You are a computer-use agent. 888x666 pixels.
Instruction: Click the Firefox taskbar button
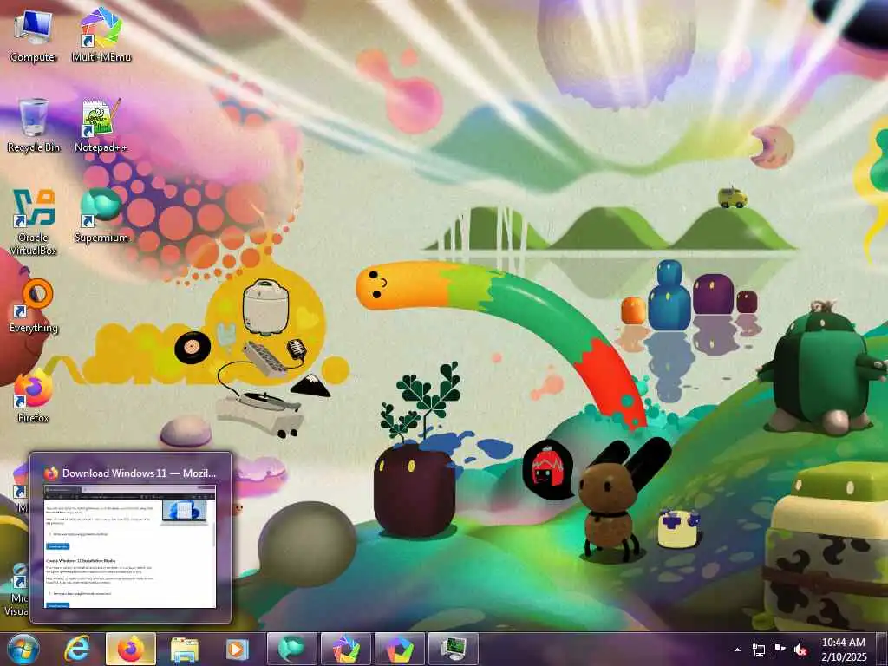click(131, 649)
